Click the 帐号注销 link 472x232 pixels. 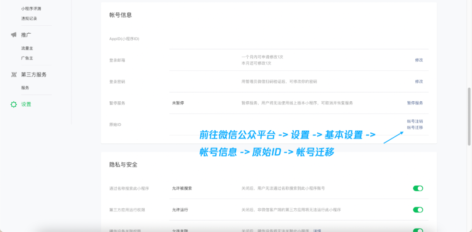(x=415, y=121)
